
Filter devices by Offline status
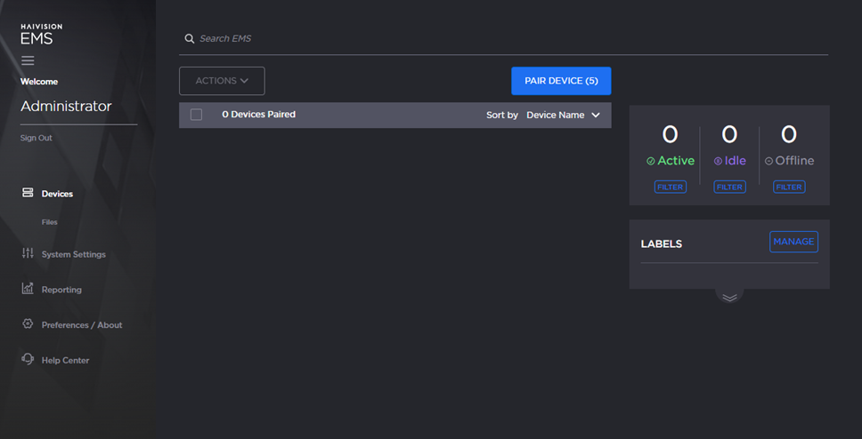(789, 187)
